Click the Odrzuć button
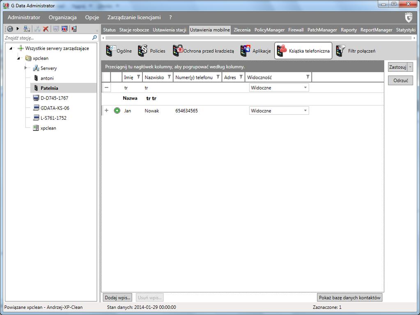420x315 pixels. coord(401,80)
